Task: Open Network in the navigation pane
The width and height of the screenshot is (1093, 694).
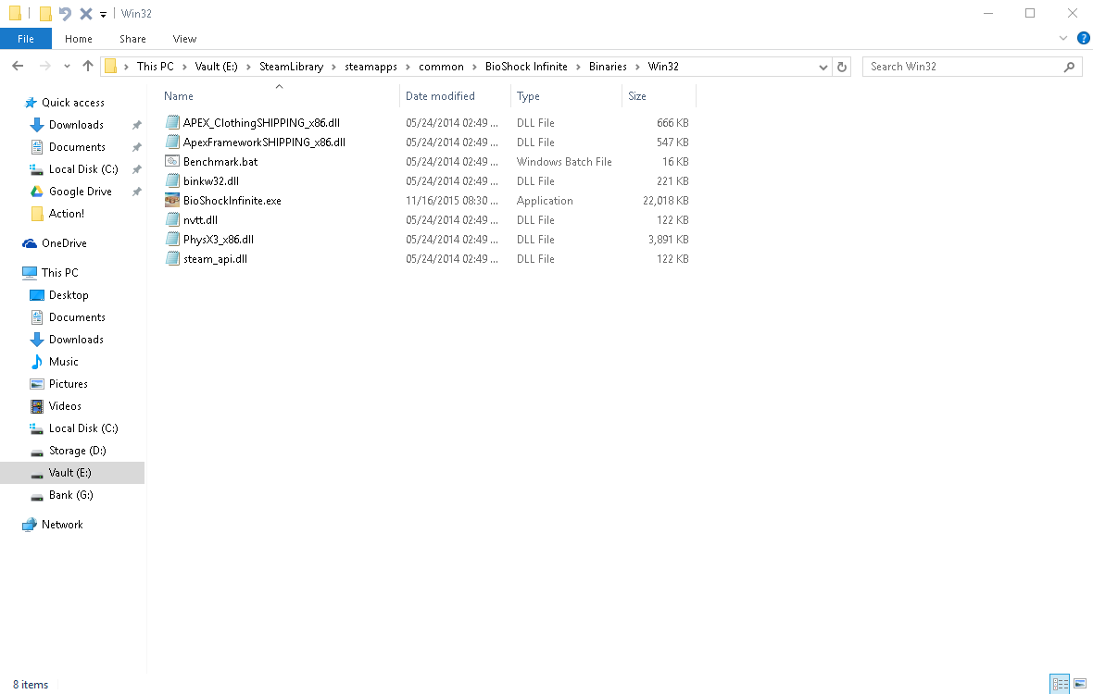Action: click(x=62, y=524)
